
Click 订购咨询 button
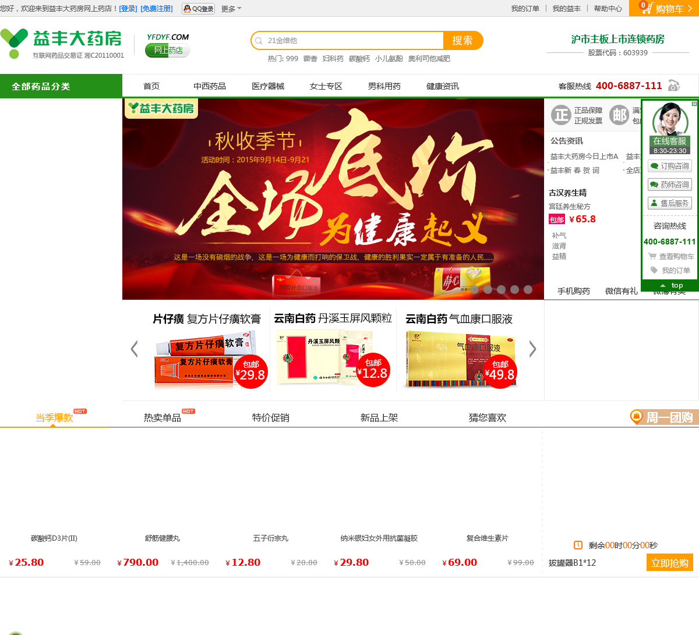pos(670,166)
